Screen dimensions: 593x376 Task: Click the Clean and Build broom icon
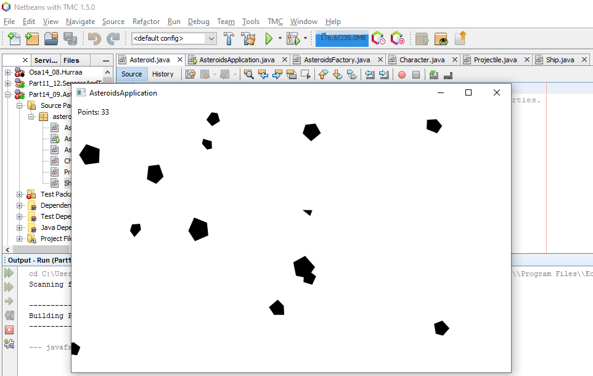pos(248,39)
